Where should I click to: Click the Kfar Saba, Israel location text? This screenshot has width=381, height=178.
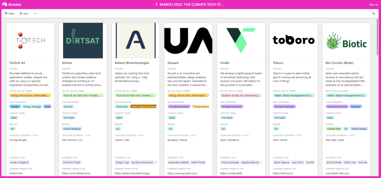coord(335,140)
